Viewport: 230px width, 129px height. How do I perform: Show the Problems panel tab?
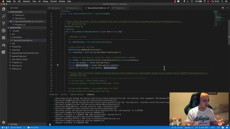click(x=54, y=95)
